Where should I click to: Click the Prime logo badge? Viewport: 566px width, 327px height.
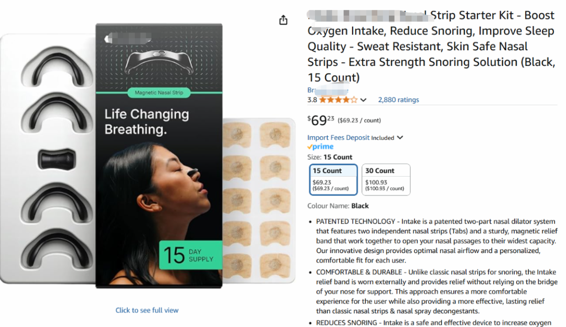(320, 147)
